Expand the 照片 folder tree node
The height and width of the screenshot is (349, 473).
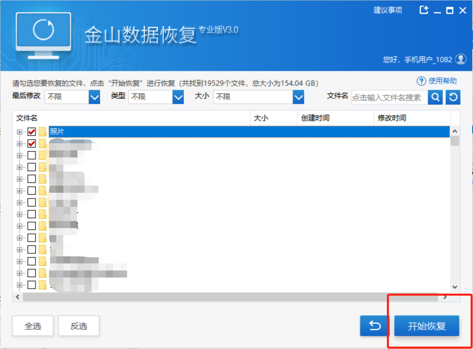[x=19, y=132]
